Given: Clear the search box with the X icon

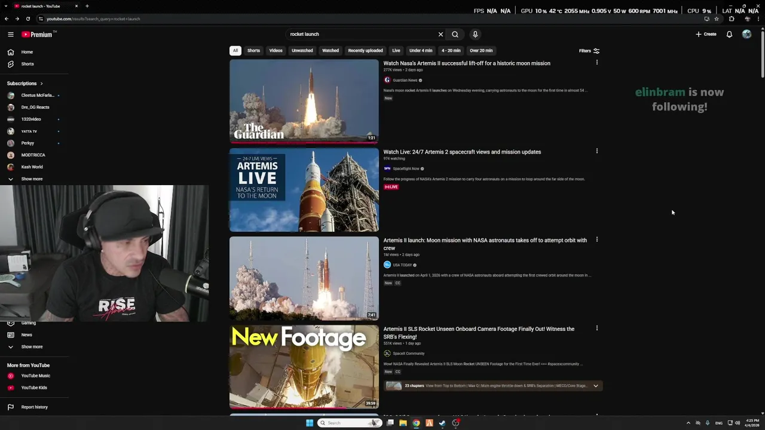Looking at the screenshot, I should 440,35.
